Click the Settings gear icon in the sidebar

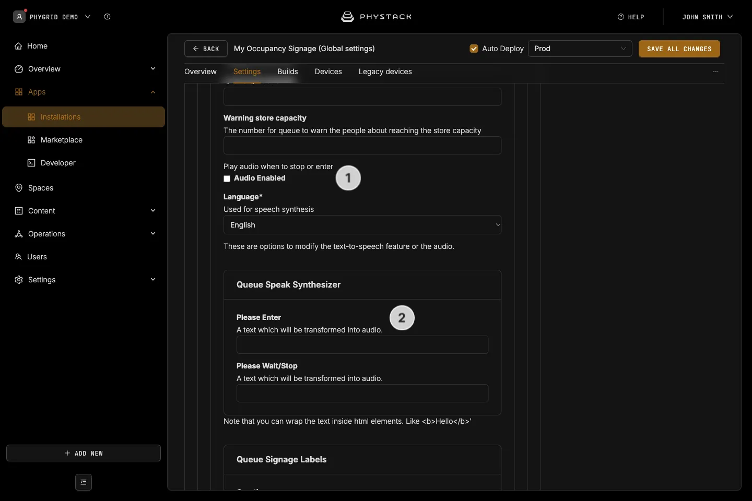pyautogui.click(x=19, y=280)
